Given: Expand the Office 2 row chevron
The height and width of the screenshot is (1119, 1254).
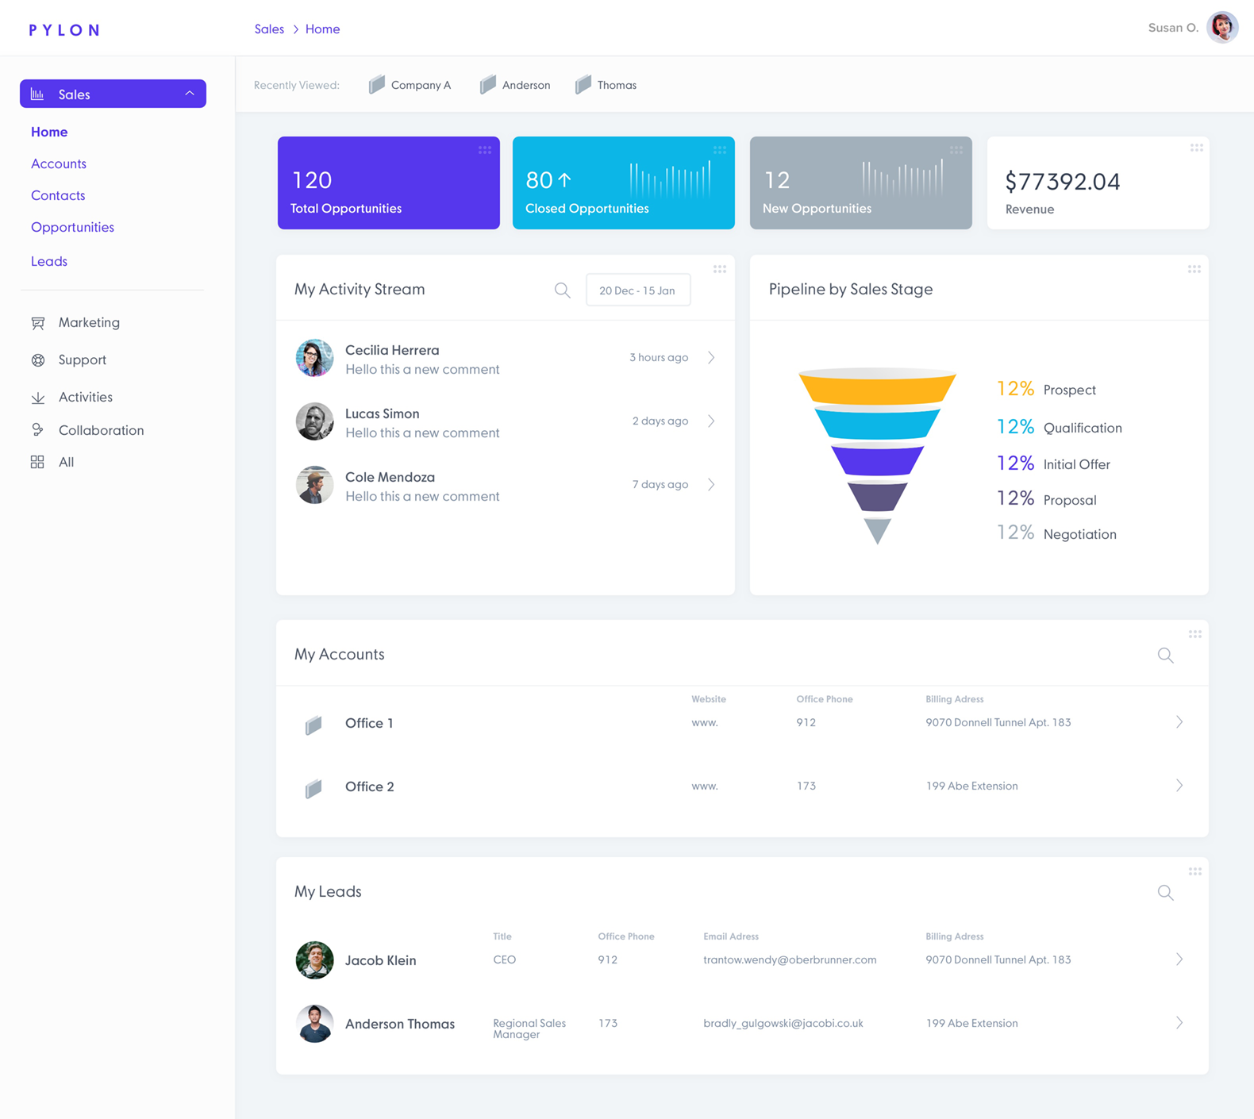Looking at the screenshot, I should [x=1179, y=786].
